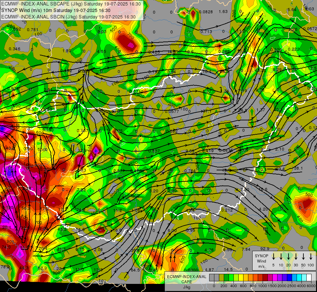The width and height of the screenshot is (317, 292).
Task: Pick the magenta swatch in CAPE legend
Action: point(275,277)
